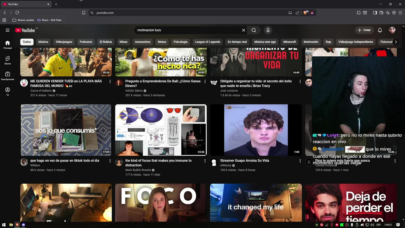Open Brave Shields lion icon
This screenshot has width=405, height=228.
click(x=305, y=13)
